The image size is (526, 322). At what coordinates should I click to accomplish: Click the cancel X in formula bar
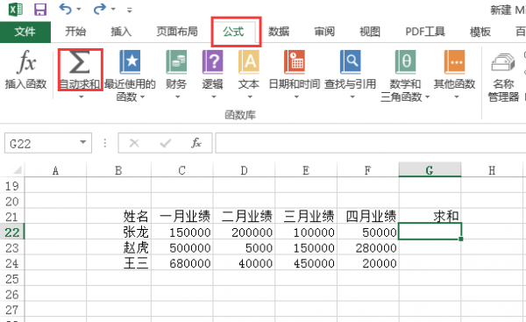click(x=134, y=143)
